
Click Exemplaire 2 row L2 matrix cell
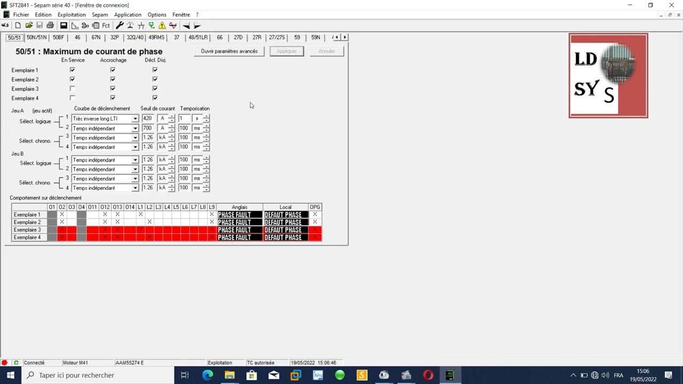[x=149, y=222]
